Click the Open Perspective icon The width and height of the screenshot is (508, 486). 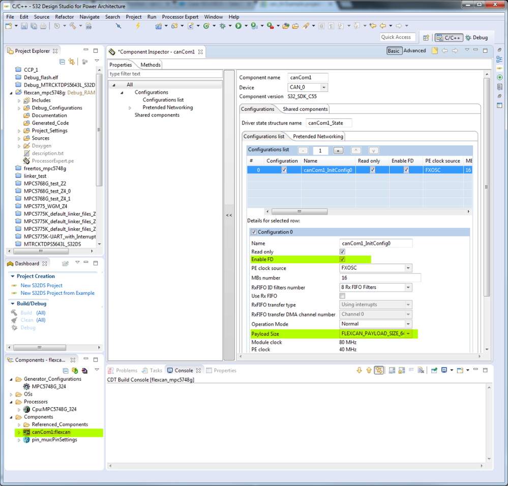pos(426,38)
